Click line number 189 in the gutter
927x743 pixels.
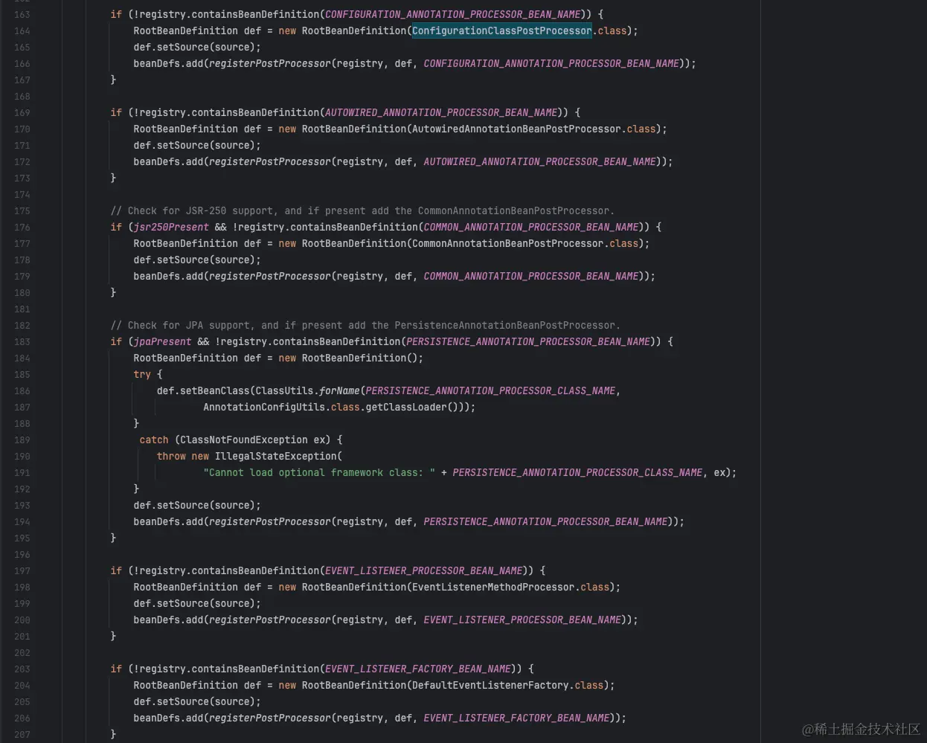pos(22,440)
